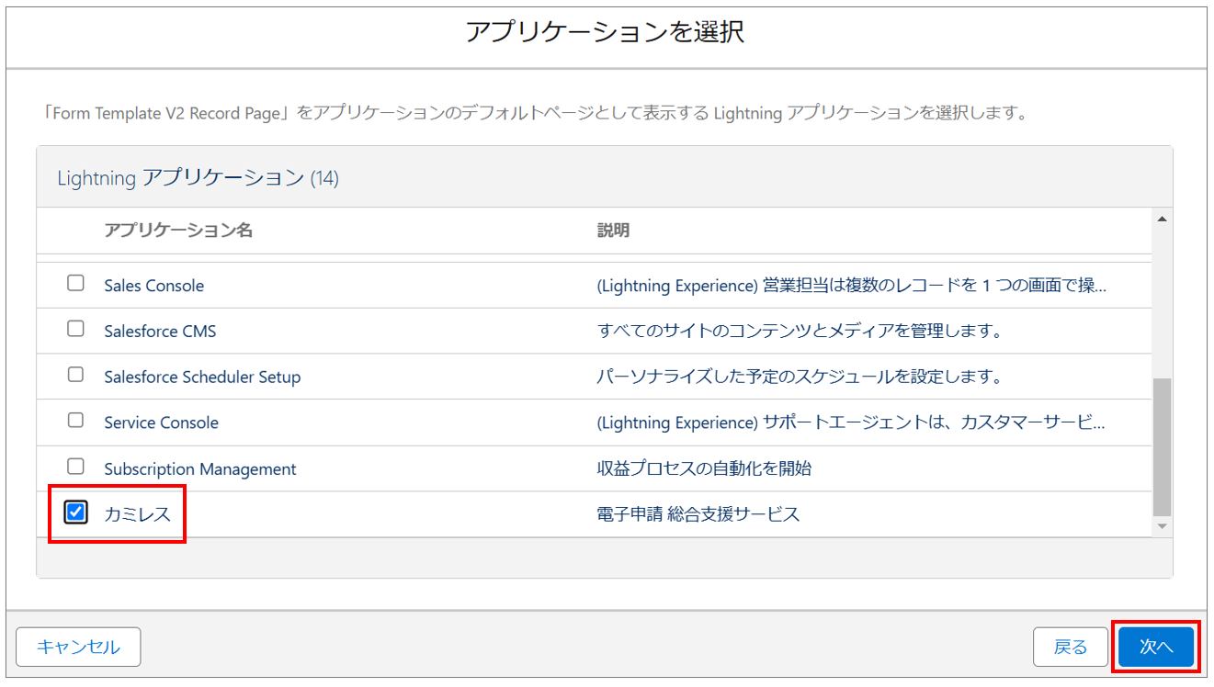The image size is (1214, 687).
Task: Enable the Salesforce CMS checkbox
Action: pyautogui.click(x=76, y=329)
